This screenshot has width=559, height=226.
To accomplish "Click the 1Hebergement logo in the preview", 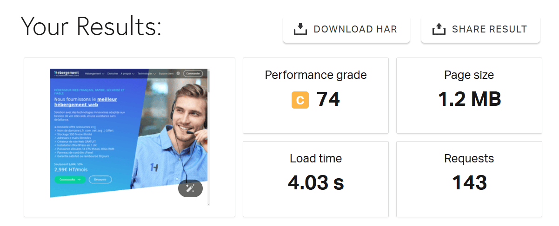I will (67, 73).
